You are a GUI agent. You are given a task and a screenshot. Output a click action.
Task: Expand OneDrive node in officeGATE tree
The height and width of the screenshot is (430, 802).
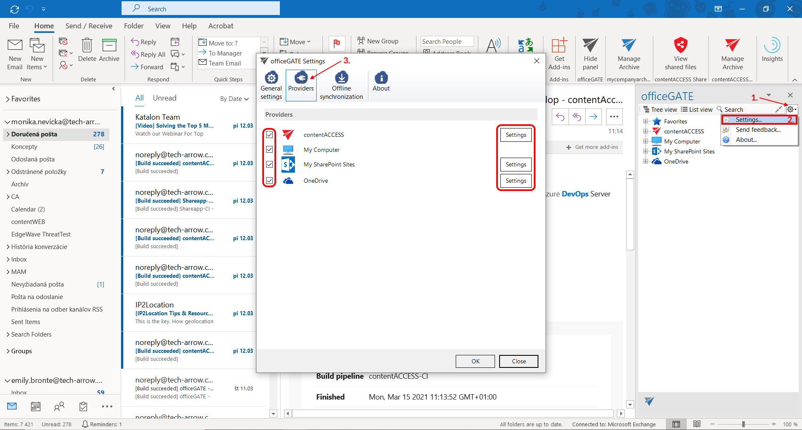pos(645,161)
